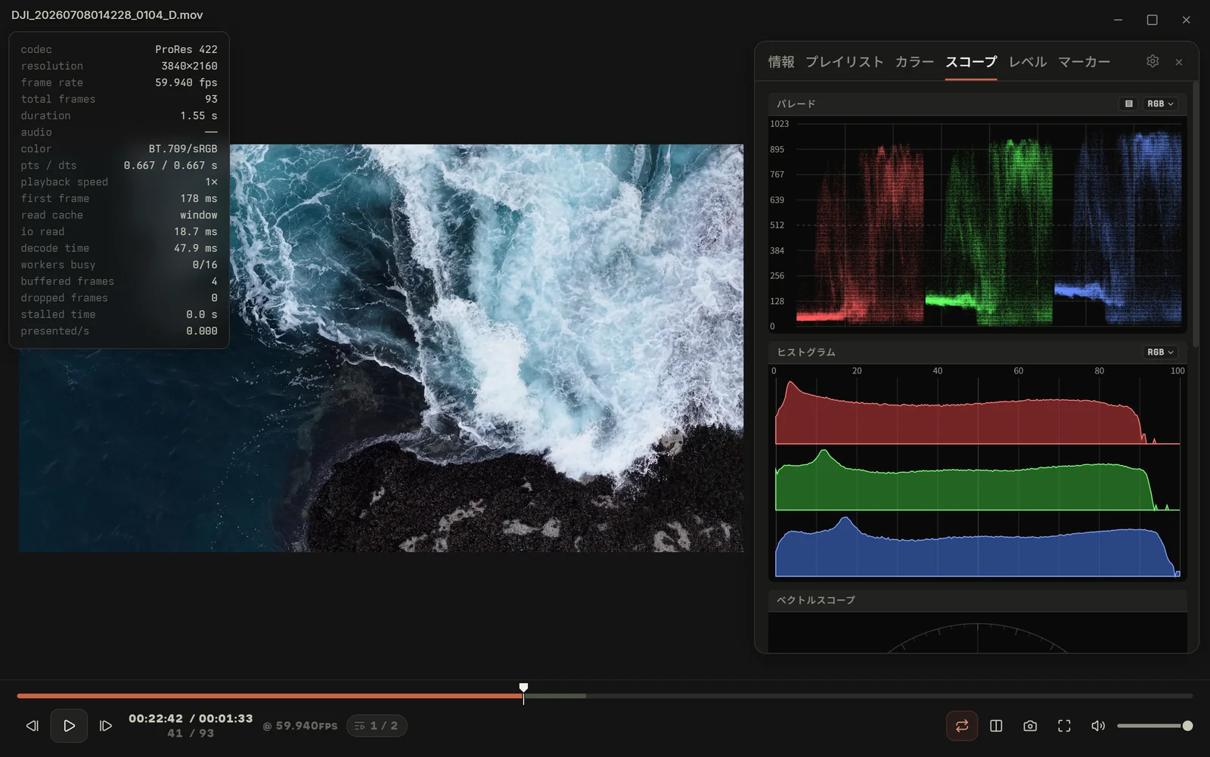Image resolution: width=1210 pixels, height=757 pixels.
Task: Select the スコープ tab
Action: [x=971, y=62]
